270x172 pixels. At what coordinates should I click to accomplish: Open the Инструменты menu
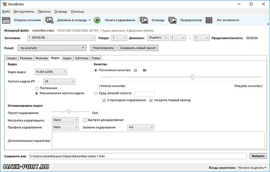click(x=24, y=12)
